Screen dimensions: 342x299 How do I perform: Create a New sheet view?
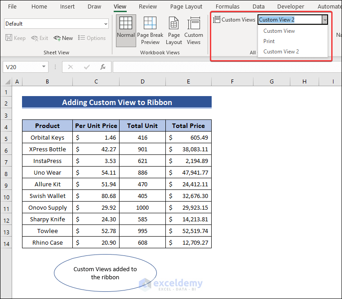(x=63, y=38)
